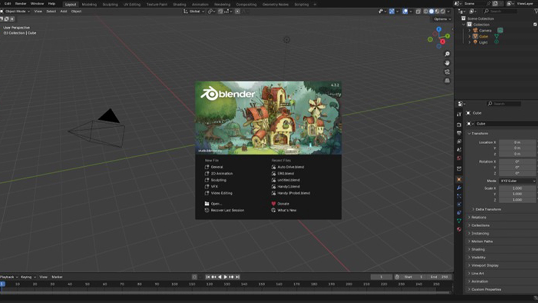Switch to Sculpting workspace tab
The height and width of the screenshot is (303, 538).
point(110,4)
